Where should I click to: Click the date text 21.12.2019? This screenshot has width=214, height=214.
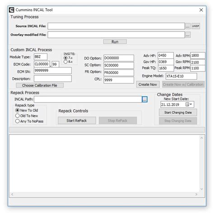[170, 105]
